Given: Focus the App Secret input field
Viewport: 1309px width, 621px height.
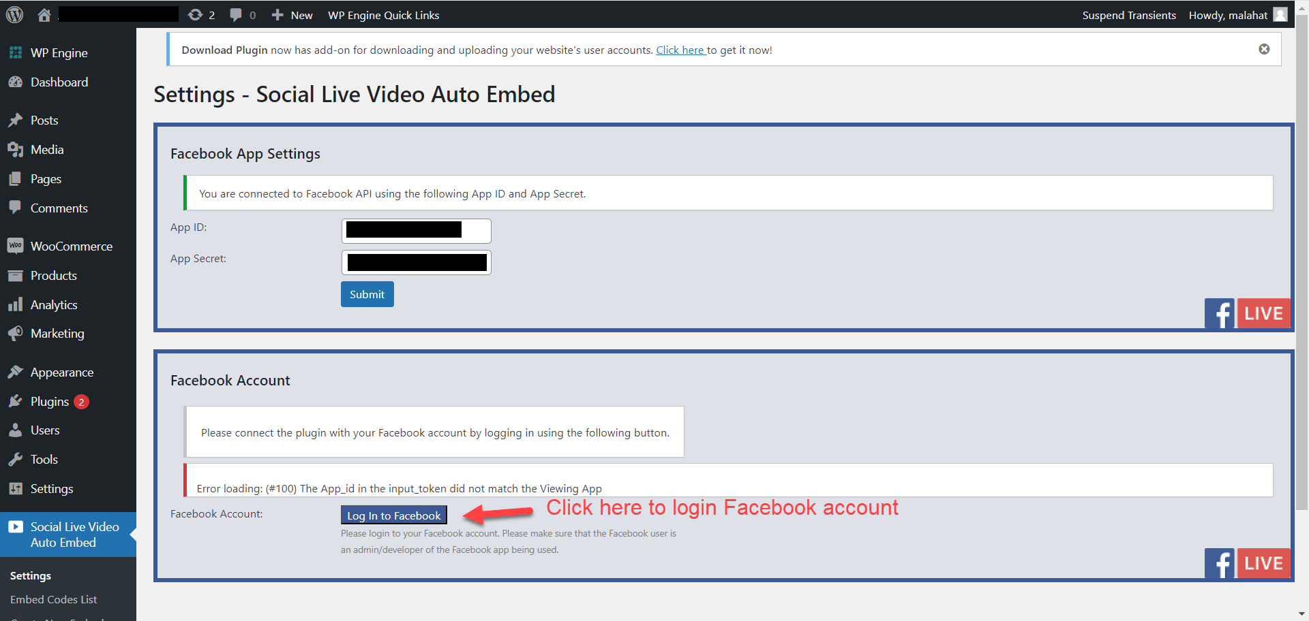Looking at the screenshot, I should (x=416, y=262).
